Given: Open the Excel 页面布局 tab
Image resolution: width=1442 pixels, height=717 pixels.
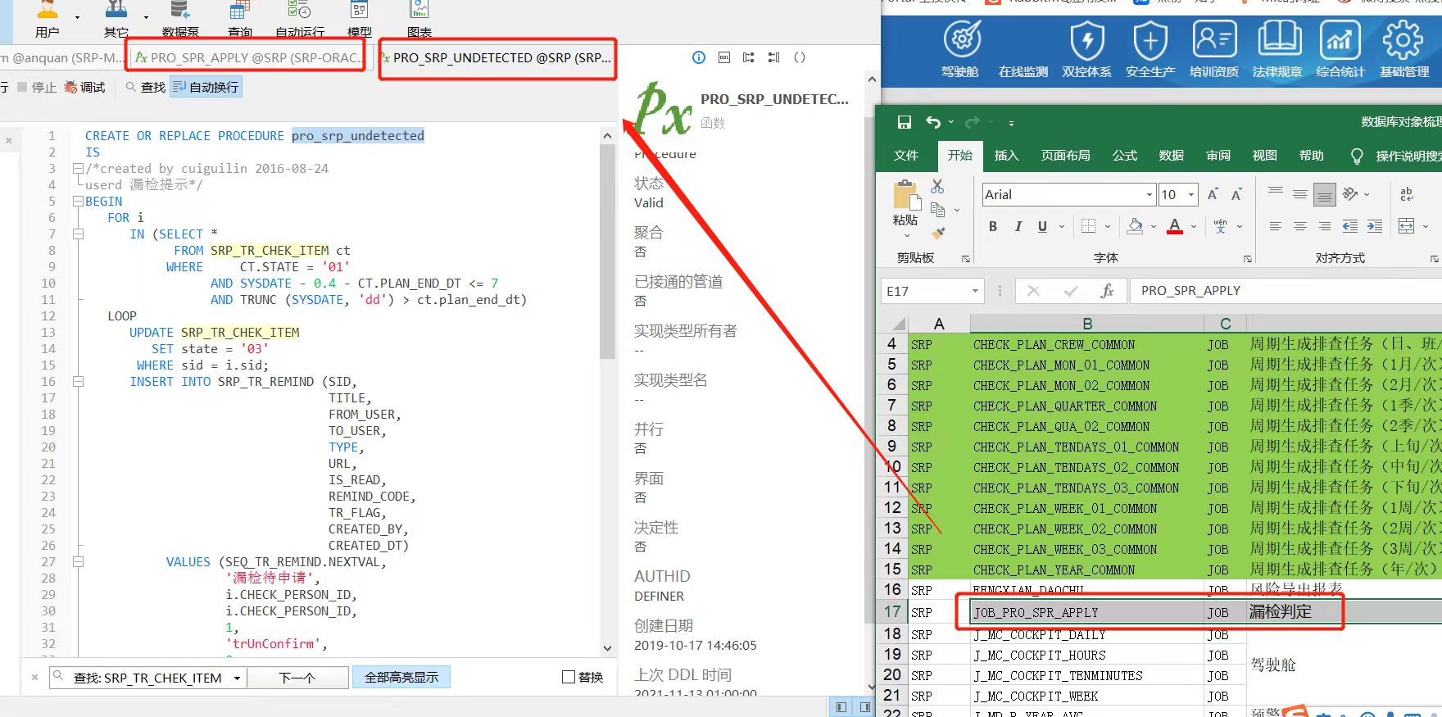Looking at the screenshot, I should (1065, 155).
